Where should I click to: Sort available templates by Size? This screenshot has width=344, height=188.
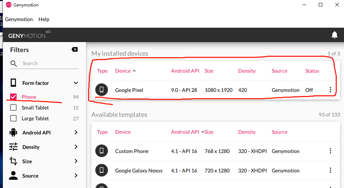click(209, 132)
